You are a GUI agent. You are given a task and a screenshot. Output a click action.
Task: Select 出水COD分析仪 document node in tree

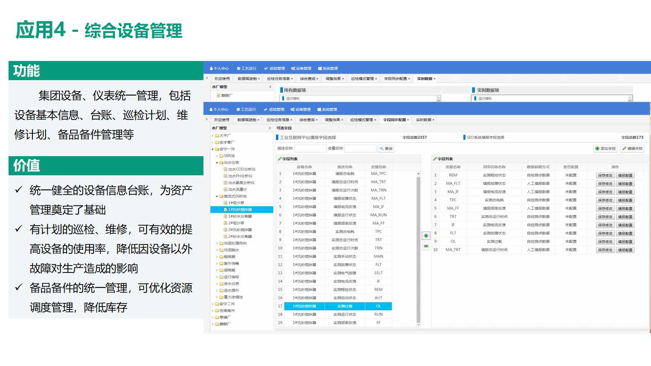pyautogui.click(x=241, y=169)
